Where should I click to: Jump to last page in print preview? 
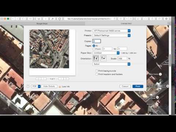tap(66, 79)
